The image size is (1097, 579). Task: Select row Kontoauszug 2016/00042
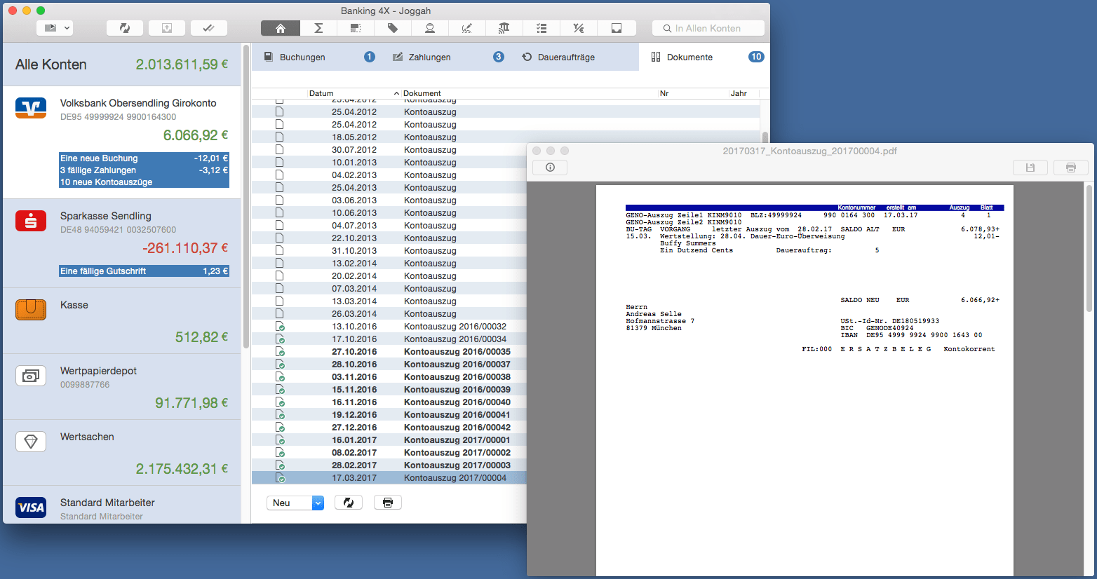tap(389, 428)
